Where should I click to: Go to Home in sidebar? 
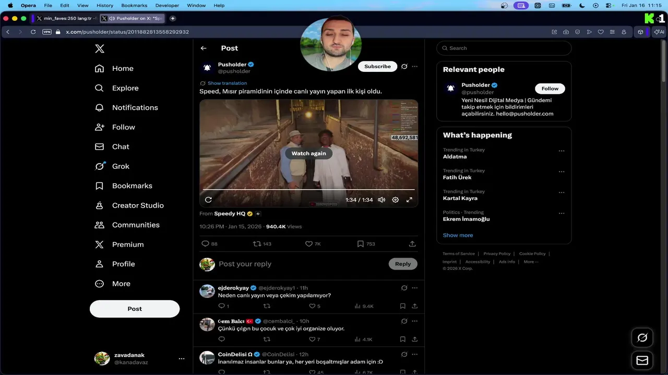click(114, 68)
